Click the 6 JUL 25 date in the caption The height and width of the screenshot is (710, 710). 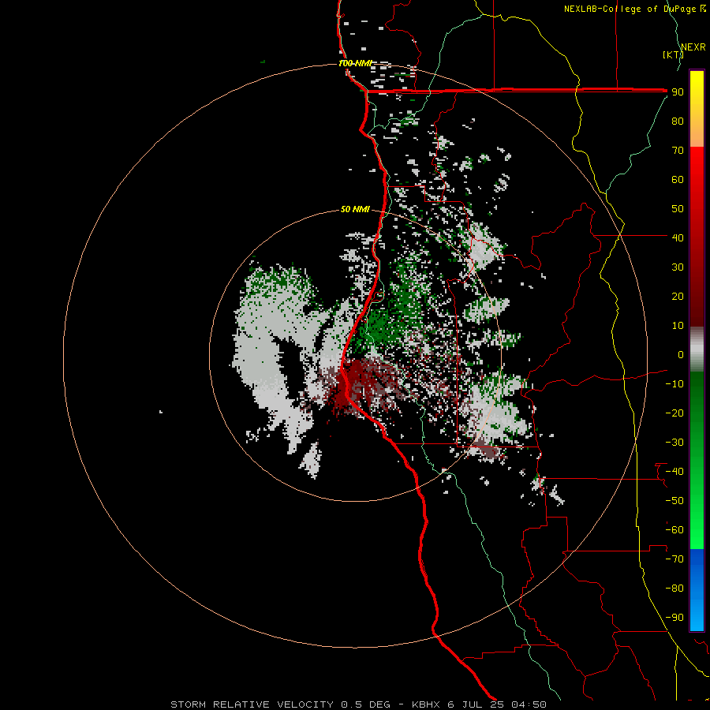click(x=476, y=704)
